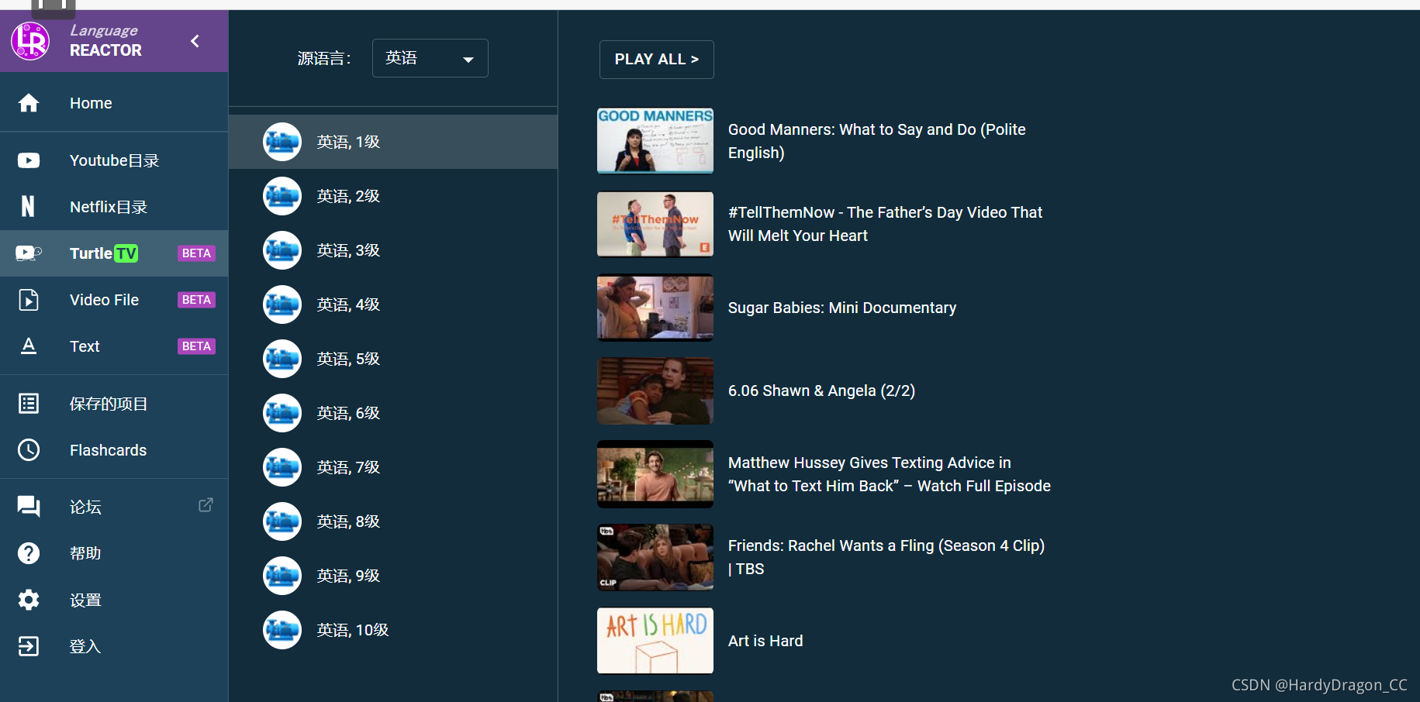Click title Friends: Rachel Wants a Fling
Image resolution: width=1420 pixels, height=702 pixels.
pos(886,557)
